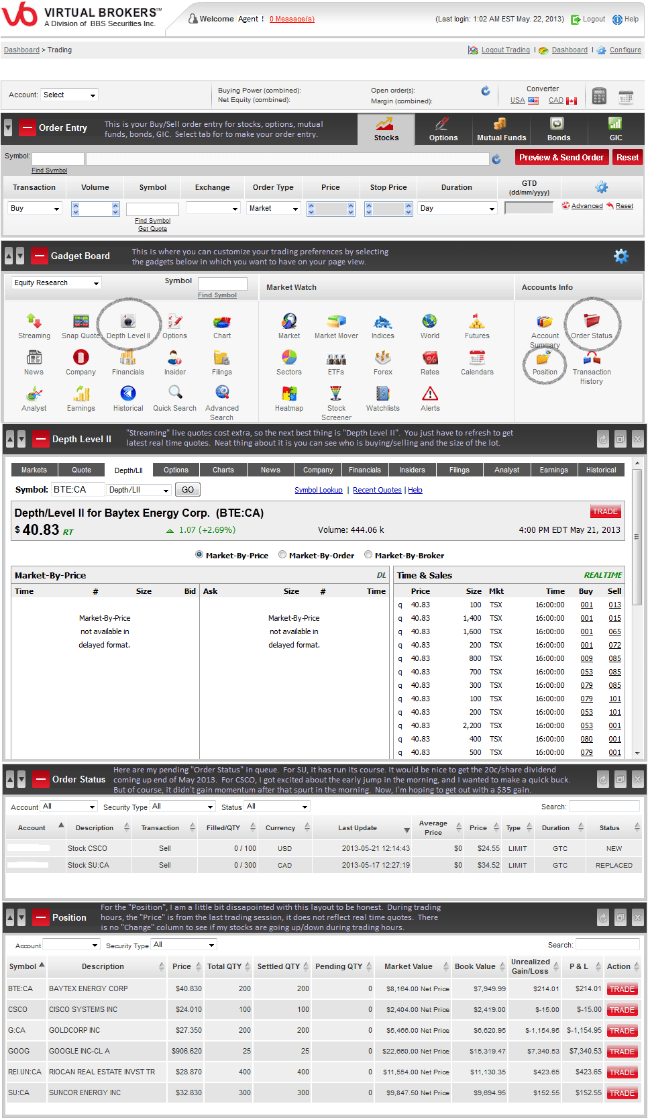Open the Insider gadget icon
This screenshot has width=648, height=1120.
[175, 358]
